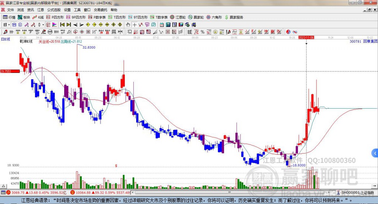The image size is (378, 204).
Task: Select the red pencil drawing tool
Action: point(5,32)
